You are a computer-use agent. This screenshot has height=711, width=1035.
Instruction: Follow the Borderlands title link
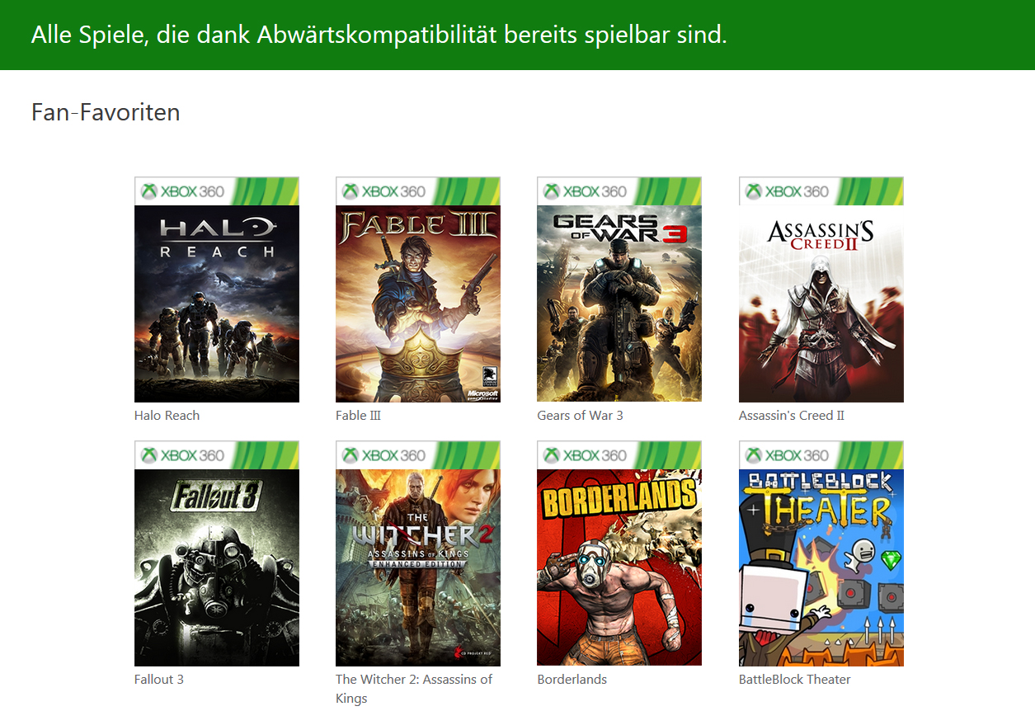pyautogui.click(x=572, y=680)
